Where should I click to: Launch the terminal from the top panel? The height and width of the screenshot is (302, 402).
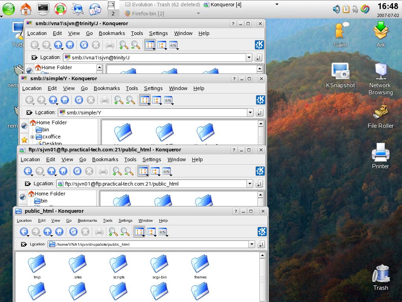point(43,8)
